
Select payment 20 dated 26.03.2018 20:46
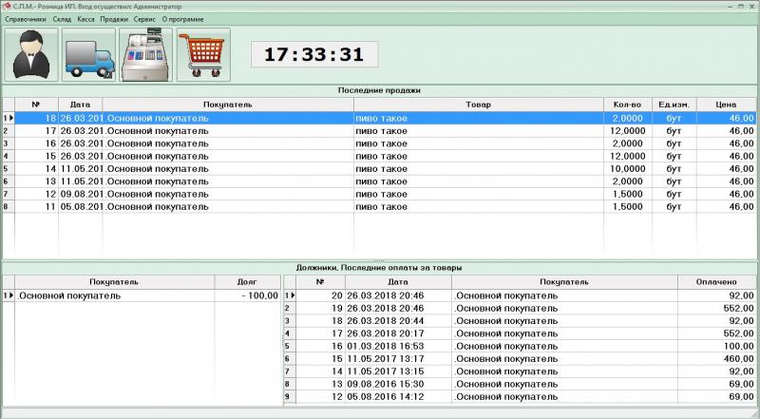(520, 295)
